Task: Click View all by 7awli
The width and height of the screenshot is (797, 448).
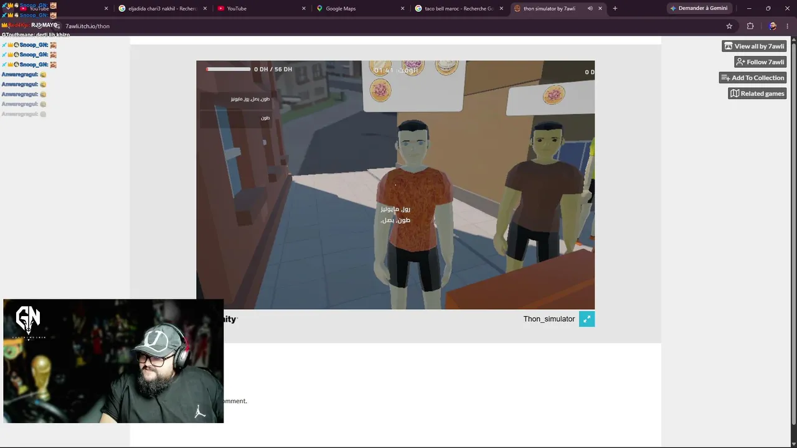Action: (754, 46)
